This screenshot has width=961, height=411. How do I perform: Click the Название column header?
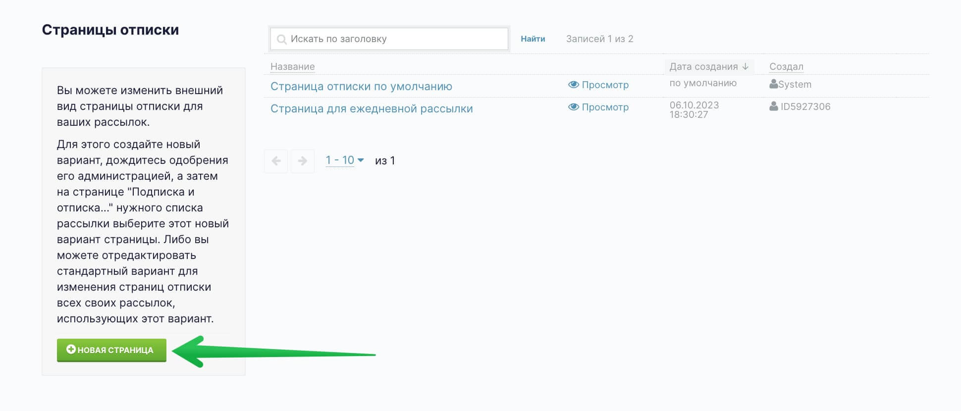coord(292,66)
